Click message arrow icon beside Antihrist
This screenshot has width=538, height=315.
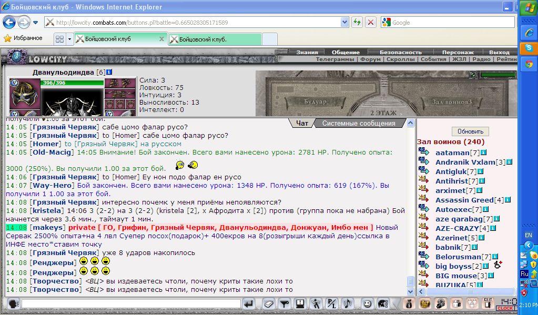pos(424,180)
